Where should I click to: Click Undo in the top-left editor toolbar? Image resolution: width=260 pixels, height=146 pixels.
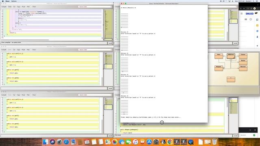pos(10,7)
